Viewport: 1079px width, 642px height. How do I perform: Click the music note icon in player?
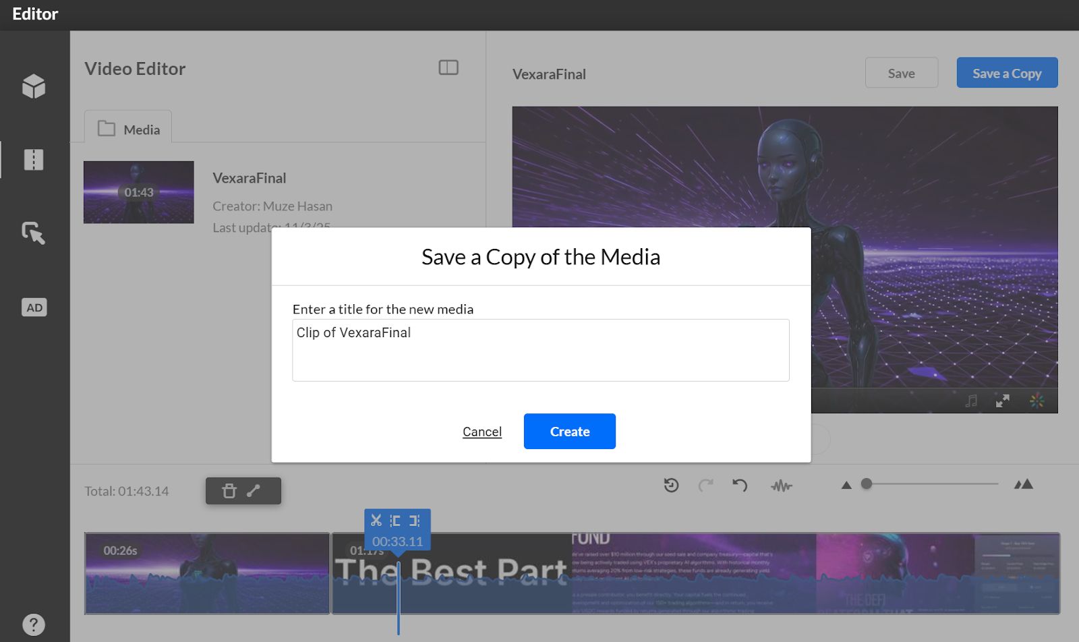point(971,401)
